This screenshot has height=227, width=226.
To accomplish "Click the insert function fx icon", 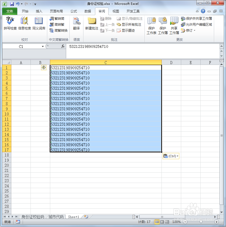I will pyautogui.click(x=63, y=46).
